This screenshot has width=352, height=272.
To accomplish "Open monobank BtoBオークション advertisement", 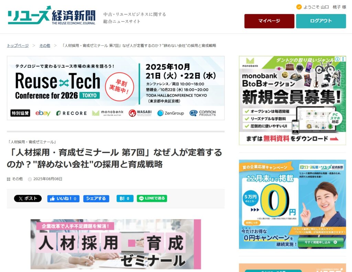I will [292, 93].
